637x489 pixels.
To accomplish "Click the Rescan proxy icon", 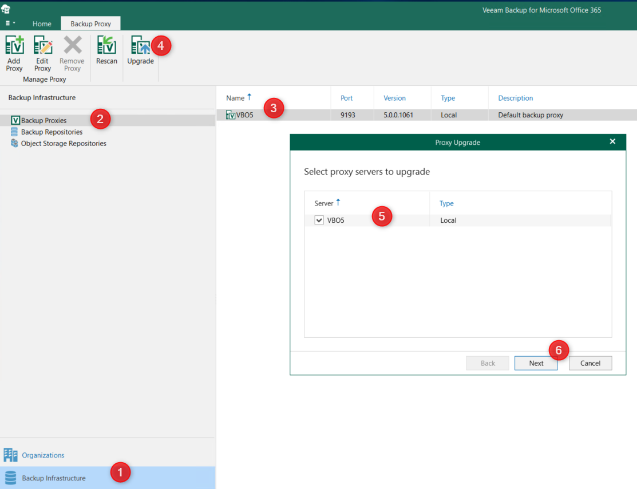I will [x=106, y=45].
